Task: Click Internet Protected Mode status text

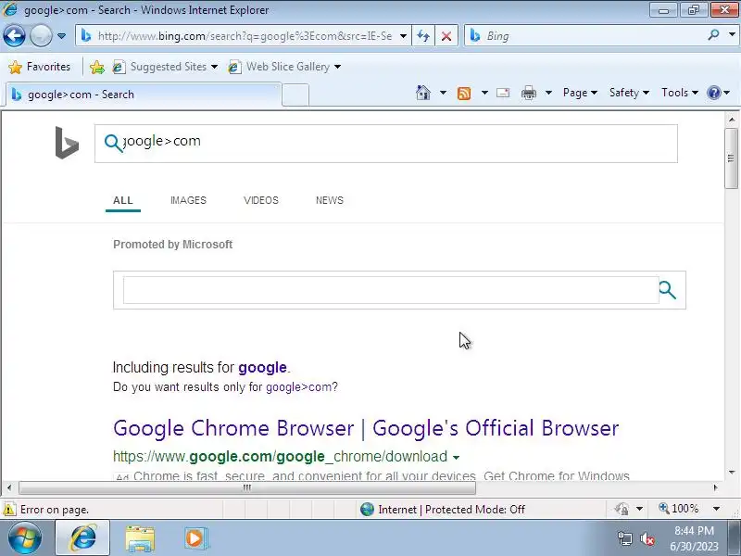Action: [451, 510]
